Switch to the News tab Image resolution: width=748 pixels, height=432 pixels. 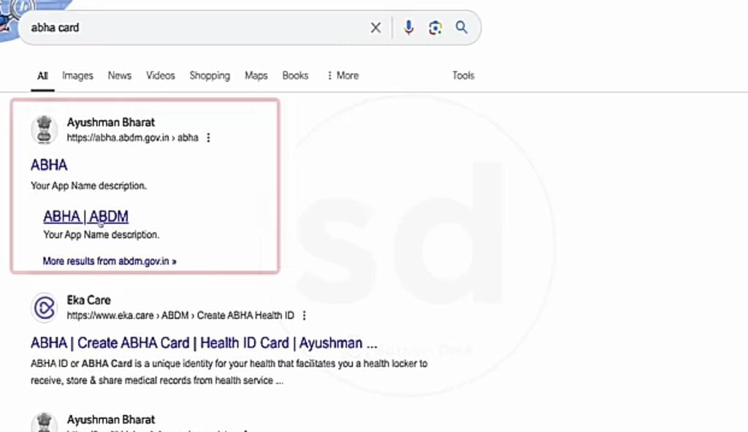119,75
